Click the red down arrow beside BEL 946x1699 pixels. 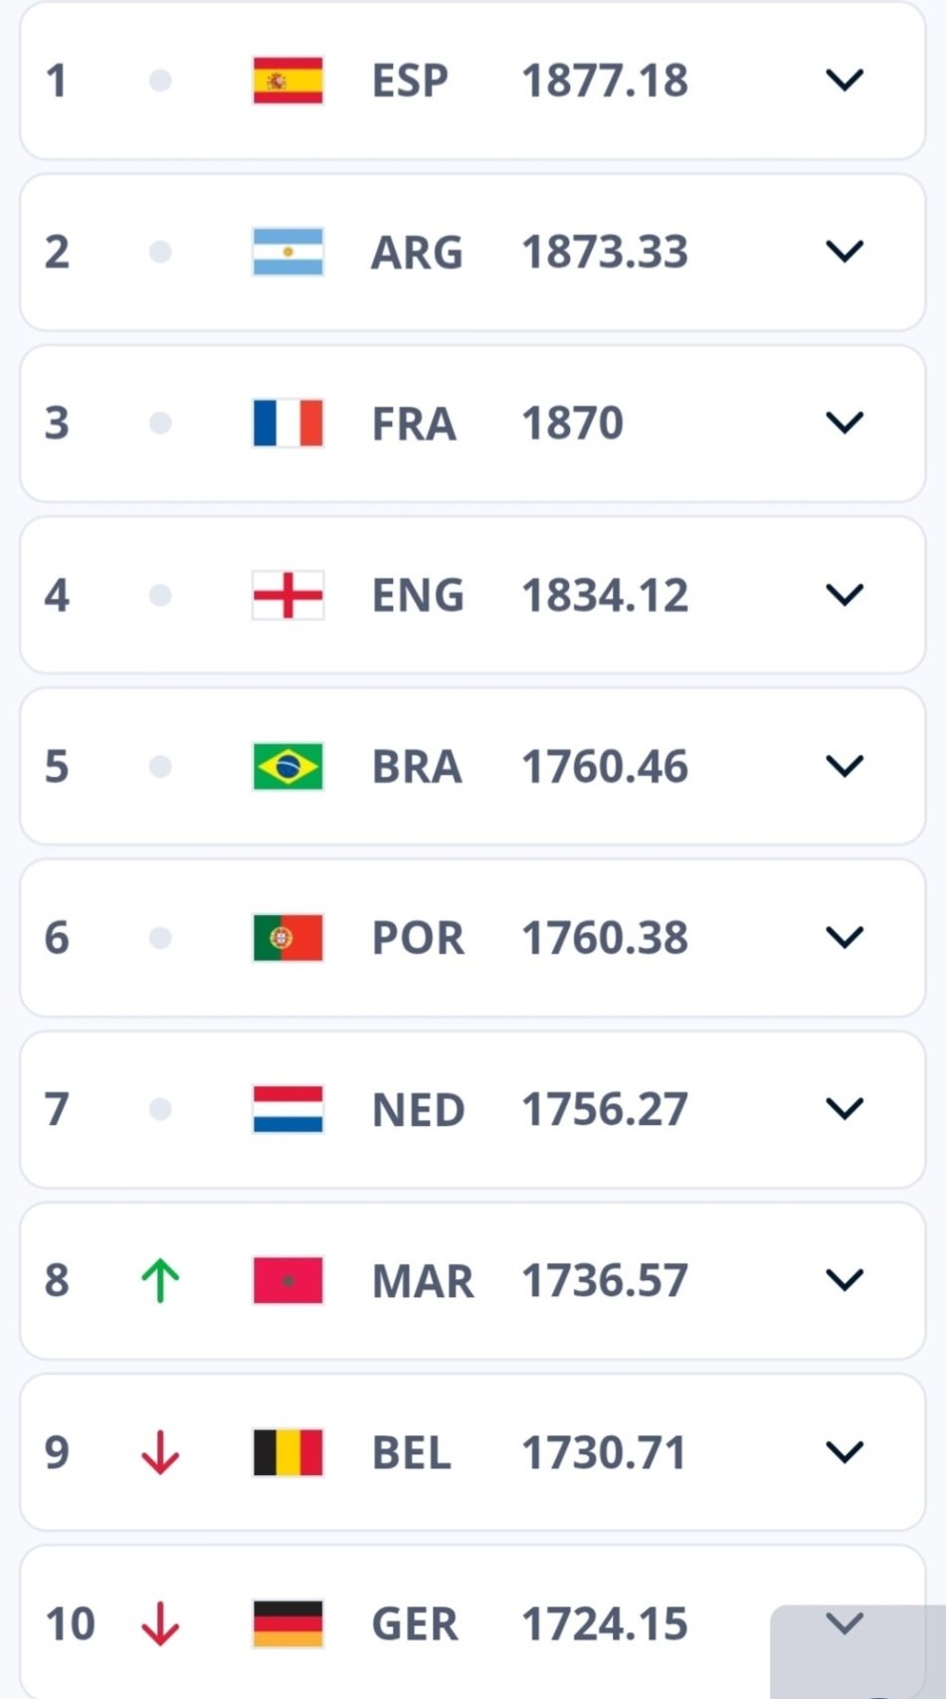click(x=160, y=1452)
